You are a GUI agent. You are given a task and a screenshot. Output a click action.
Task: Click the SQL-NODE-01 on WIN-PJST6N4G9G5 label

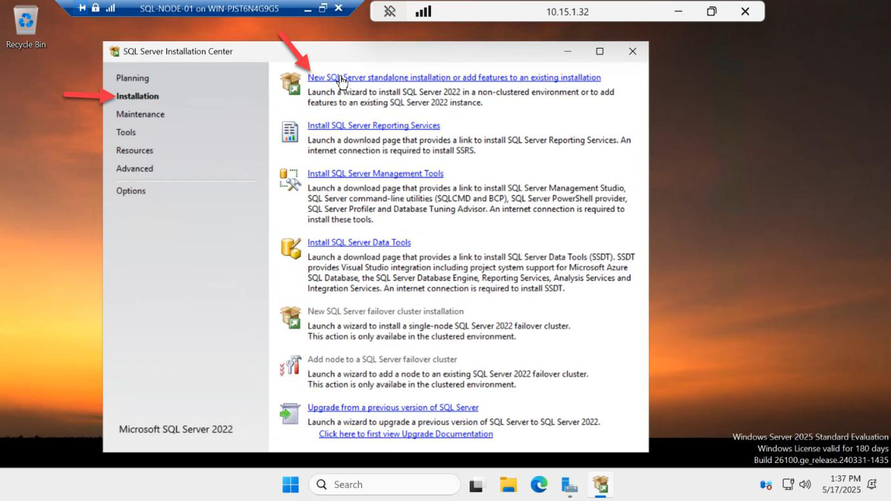pyautogui.click(x=209, y=8)
